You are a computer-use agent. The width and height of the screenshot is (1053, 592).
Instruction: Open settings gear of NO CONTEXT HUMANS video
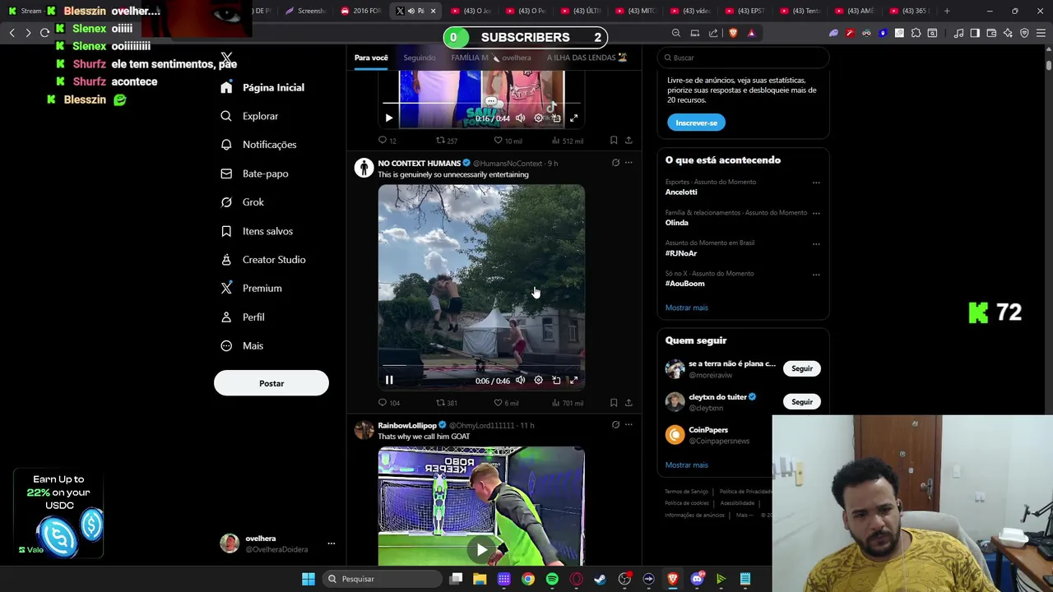(538, 380)
